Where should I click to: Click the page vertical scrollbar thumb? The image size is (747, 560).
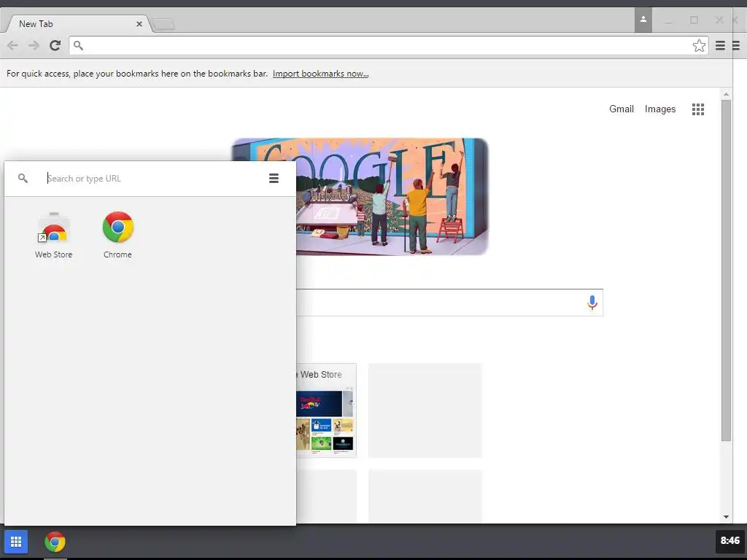pos(726,270)
